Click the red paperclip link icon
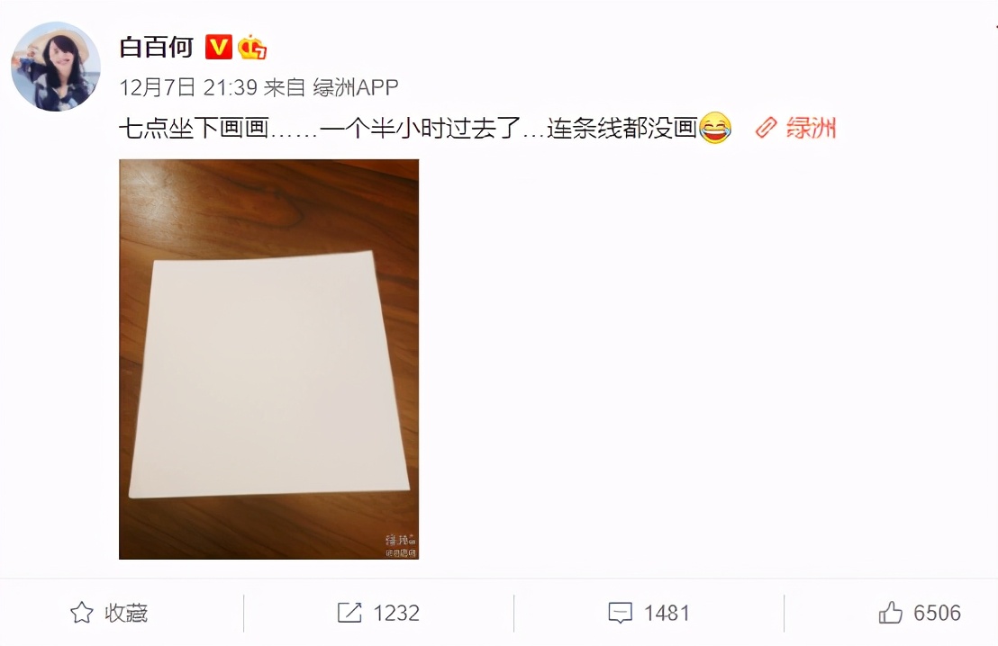Image resolution: width=998 pixels, height=646 pixels. coord(766,128)
